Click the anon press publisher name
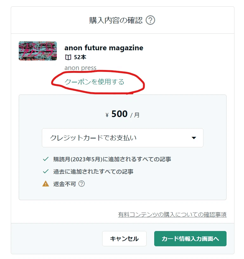The image size is (244, 259). tap(80, 68)
